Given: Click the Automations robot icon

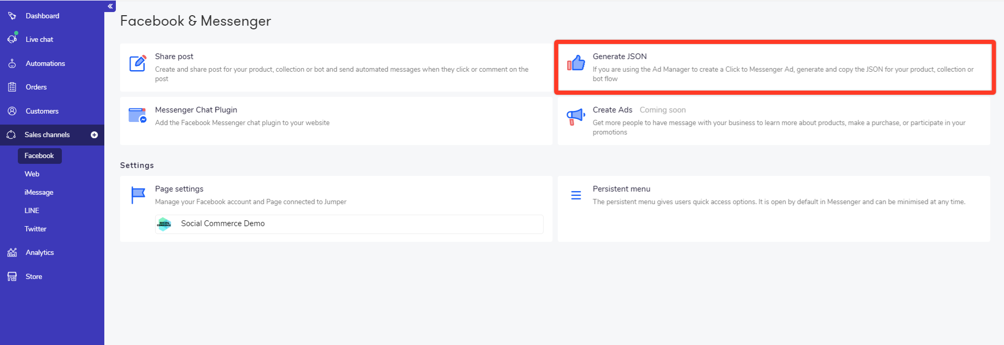Looking at the screenshot, I should (x=12, y=63).
